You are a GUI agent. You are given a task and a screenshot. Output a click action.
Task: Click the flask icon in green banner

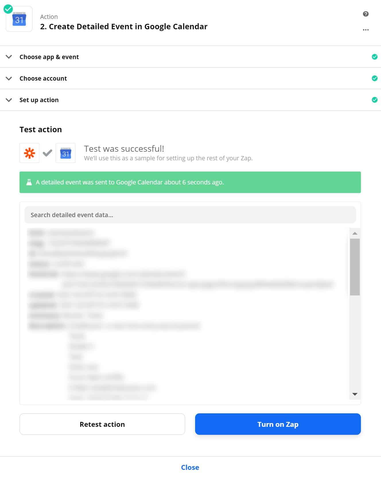point(29,182)
